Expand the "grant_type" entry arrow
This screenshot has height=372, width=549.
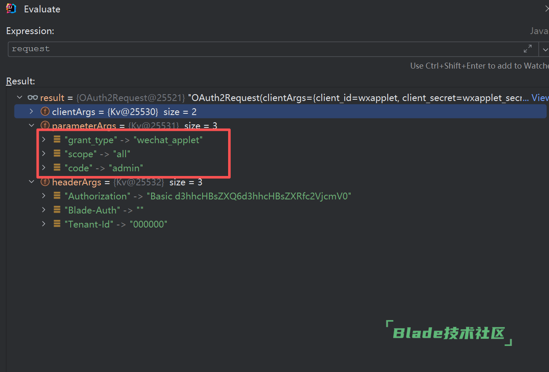coord(43,140)
